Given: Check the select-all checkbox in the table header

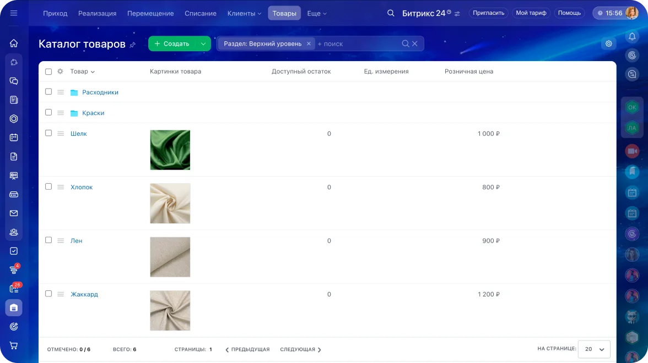Looking at the screenshot, I should click(x=48, y=71).
